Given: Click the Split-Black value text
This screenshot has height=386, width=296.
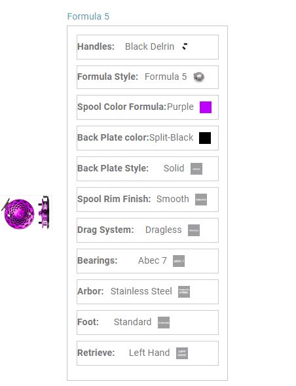Looking at the screenshot, I should click(x=172, y=137).
